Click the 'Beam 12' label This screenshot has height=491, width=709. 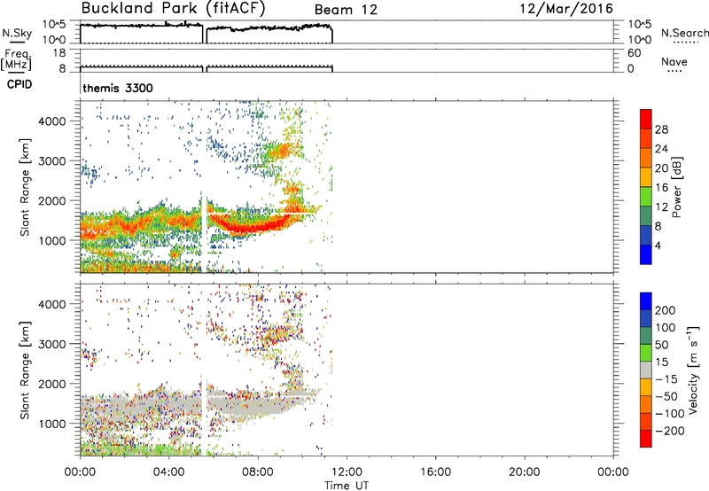pos(346,10)
